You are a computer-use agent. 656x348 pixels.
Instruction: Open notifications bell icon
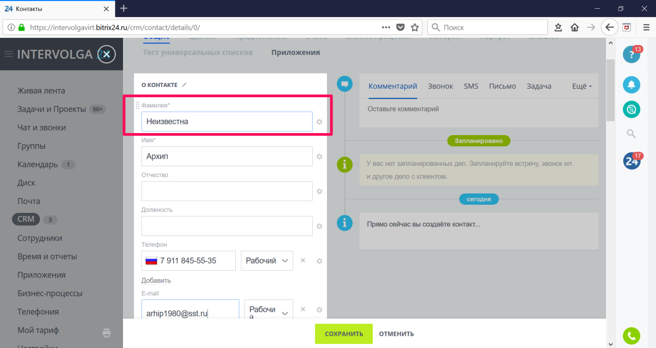[631, 84]
